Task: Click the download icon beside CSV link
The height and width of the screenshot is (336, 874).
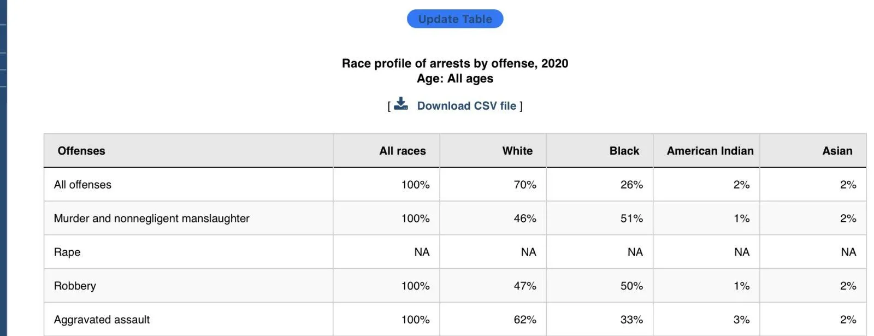Action: (401, 104)
